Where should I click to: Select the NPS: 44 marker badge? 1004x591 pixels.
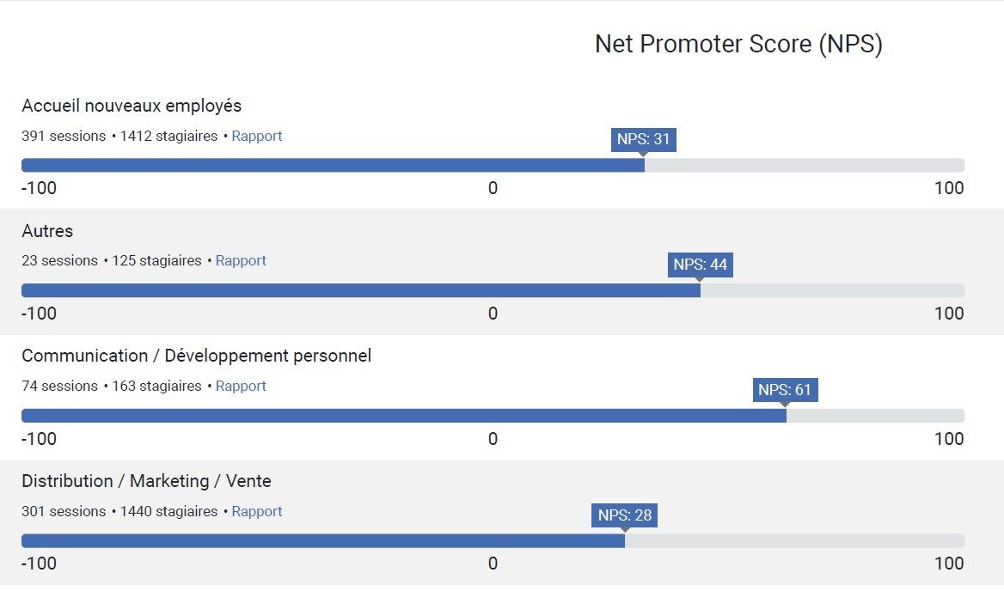tap(700, 265)
